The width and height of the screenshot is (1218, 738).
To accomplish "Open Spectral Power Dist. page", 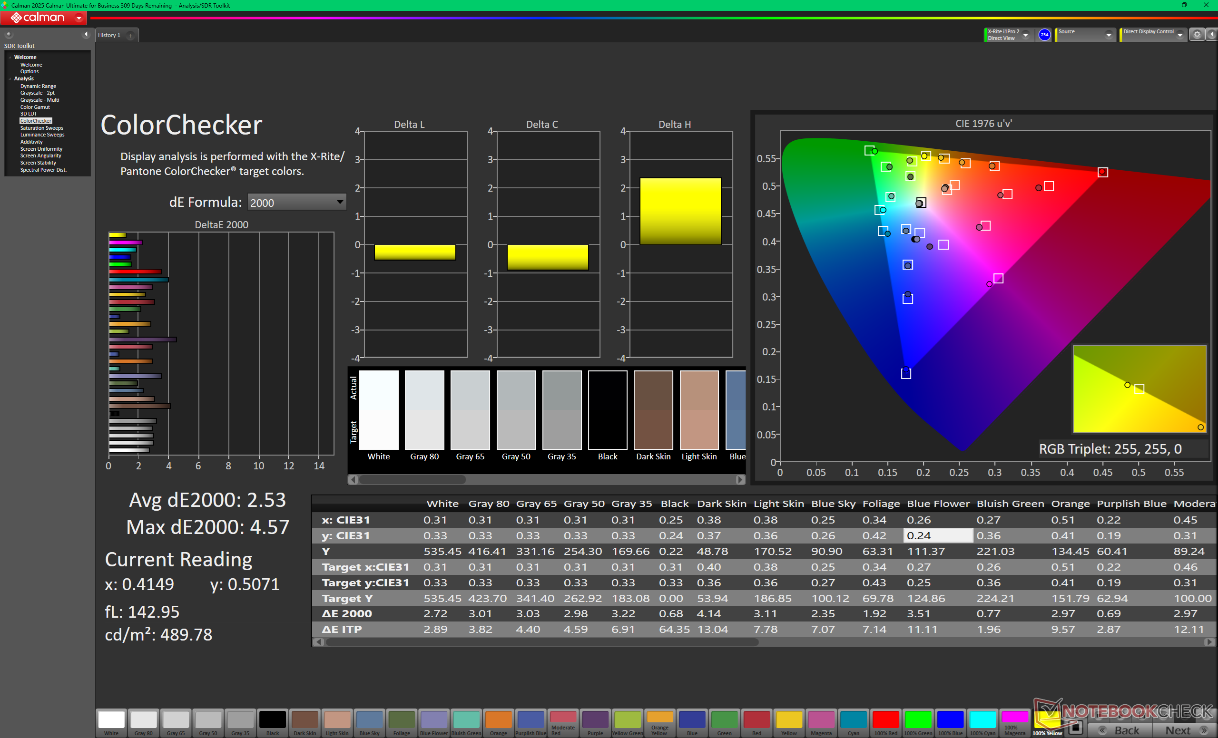I will point(43,170).
